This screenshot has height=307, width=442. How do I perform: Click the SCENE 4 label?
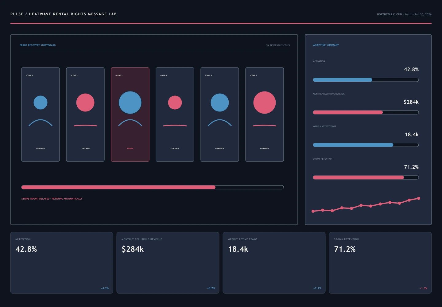pos(164,76)
